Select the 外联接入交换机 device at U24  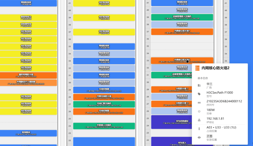tap(104, 126)
